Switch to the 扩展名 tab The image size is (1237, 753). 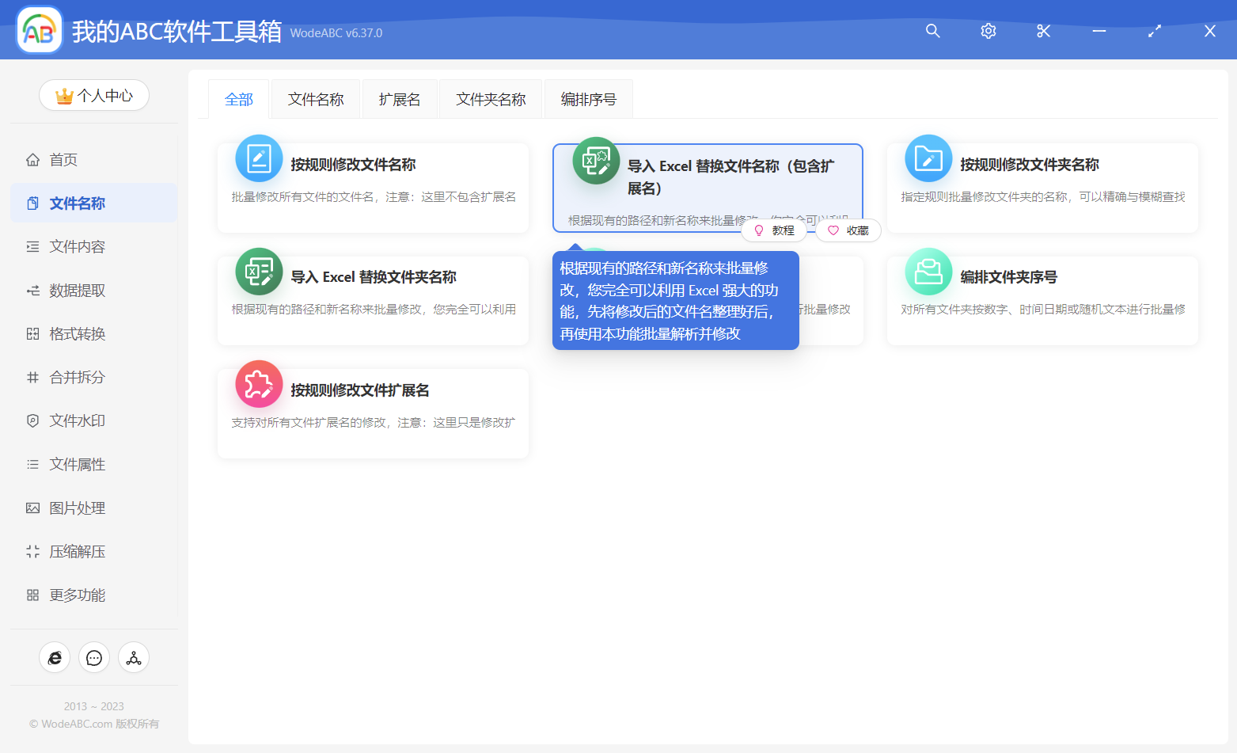click(399, 98)
